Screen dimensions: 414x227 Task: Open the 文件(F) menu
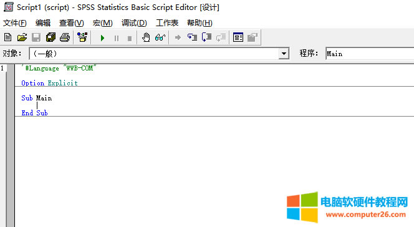tap(15, 23)
